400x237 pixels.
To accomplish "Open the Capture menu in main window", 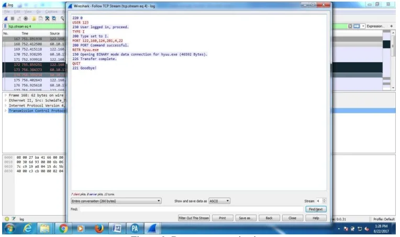I will click(x=51, y=11).
